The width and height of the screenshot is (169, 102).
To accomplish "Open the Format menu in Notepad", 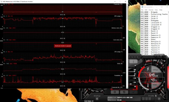I will click(151, 10).
